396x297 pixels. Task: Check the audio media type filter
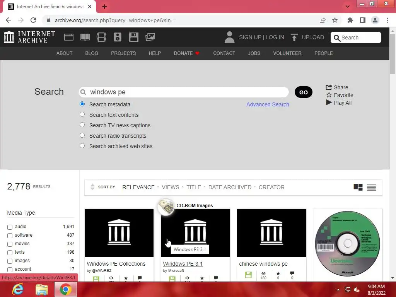tap(10, 227)
